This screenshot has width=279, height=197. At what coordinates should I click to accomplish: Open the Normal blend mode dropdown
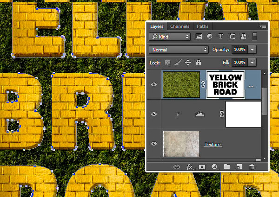pos(179,50)
